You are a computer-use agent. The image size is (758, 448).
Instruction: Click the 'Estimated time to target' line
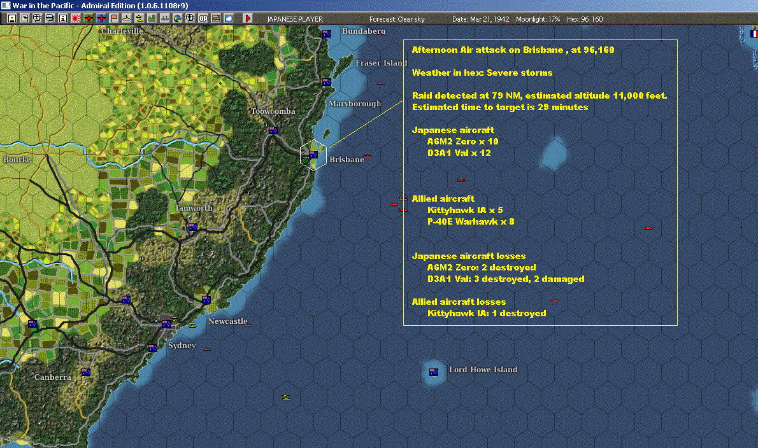click(500, 107)
